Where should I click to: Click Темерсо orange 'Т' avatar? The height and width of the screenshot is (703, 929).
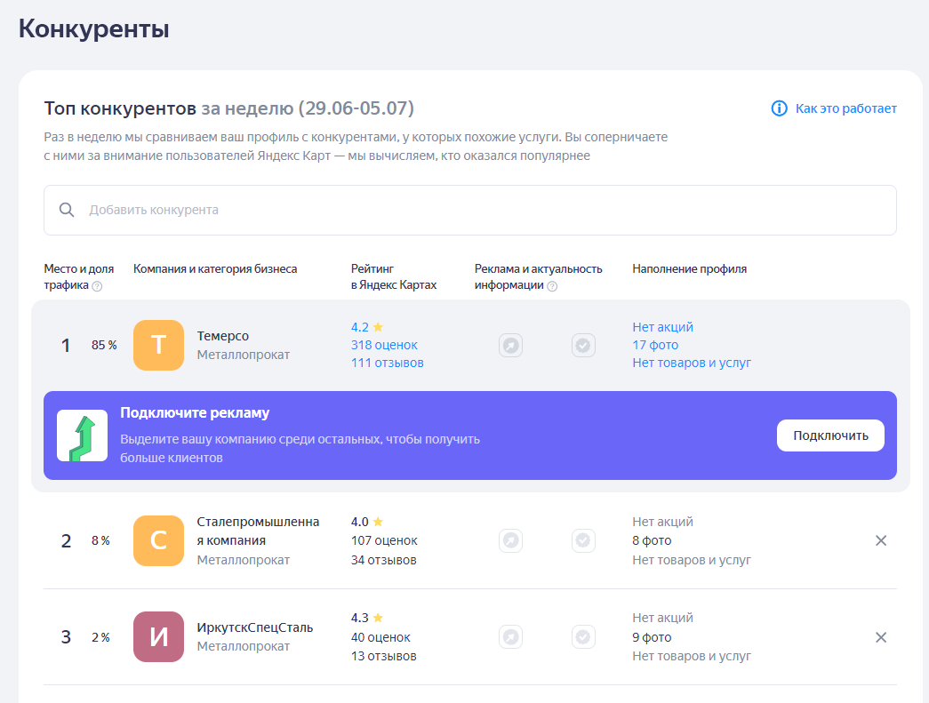[x=159, y=346]
